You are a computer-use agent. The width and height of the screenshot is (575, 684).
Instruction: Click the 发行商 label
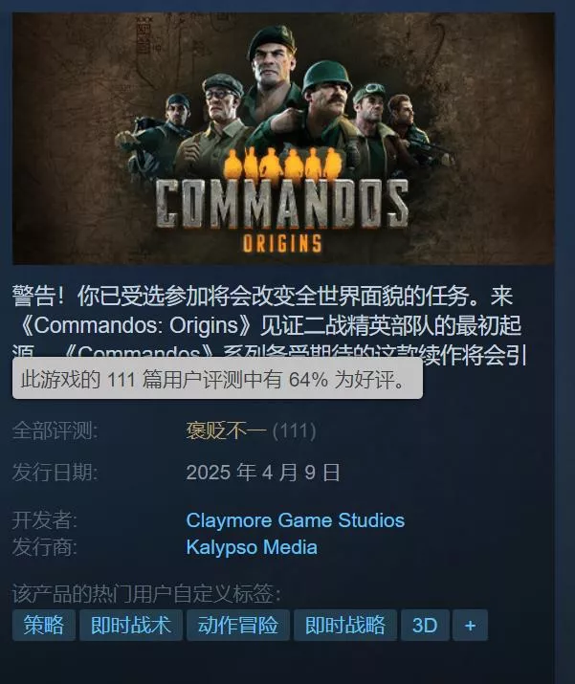coord(45,547)
